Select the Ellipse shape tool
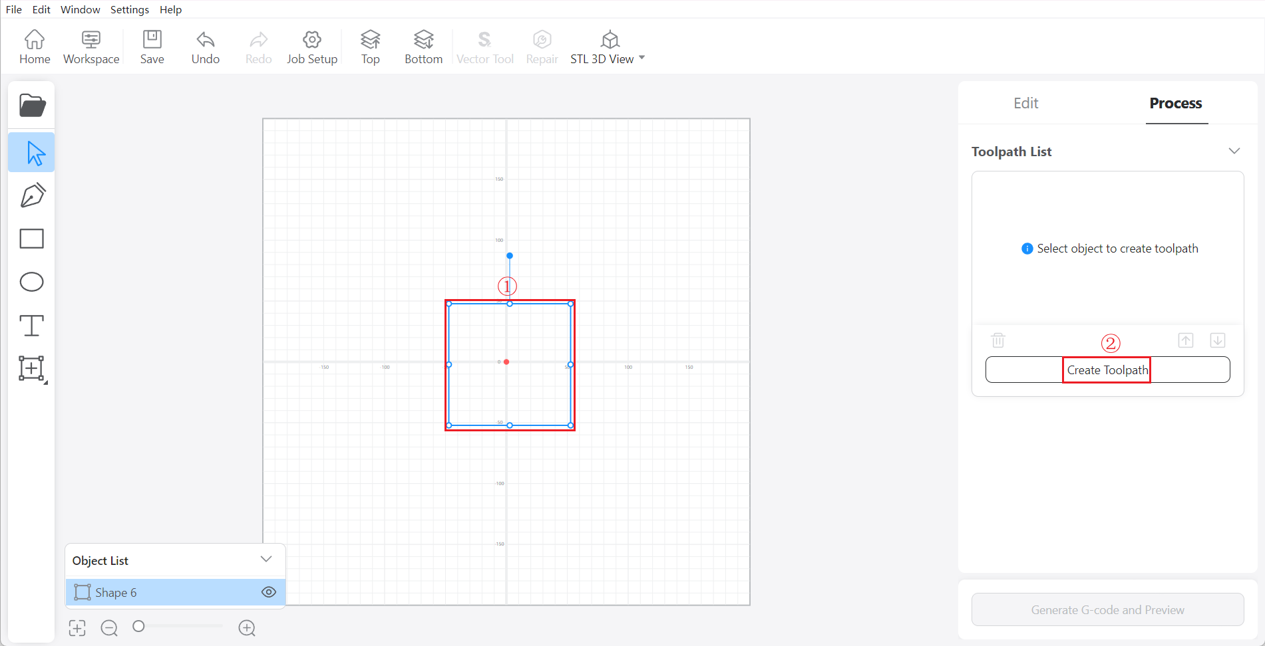 [32, 282]
